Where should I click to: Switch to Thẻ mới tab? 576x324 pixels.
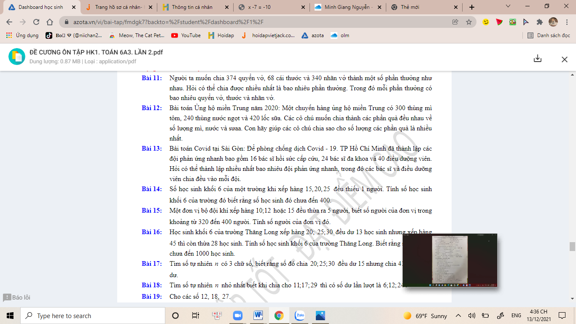pyautogui.click(x=424, y=7)
